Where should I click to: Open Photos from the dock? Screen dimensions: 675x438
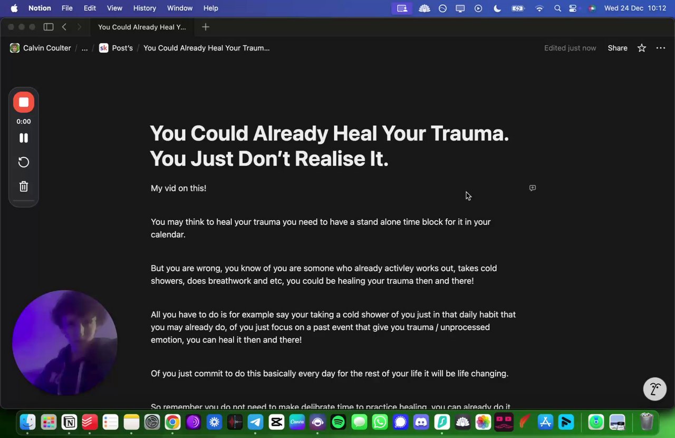tap(483, 422)
